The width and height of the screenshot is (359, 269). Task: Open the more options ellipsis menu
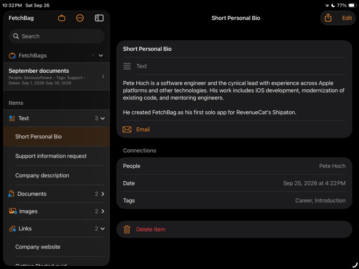(x=80, y=18)
